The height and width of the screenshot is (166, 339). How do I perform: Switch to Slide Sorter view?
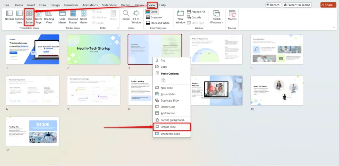pos(29,17)
